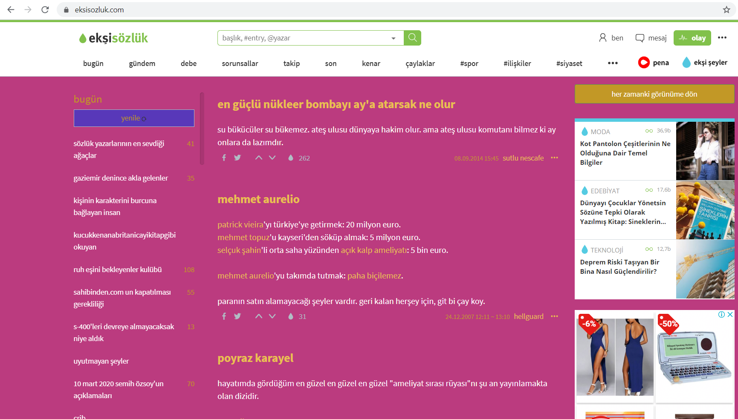Share hellguard's entry on Twitter
The width and height of the screenshot is (738, 419).
[x=237, y=316]
